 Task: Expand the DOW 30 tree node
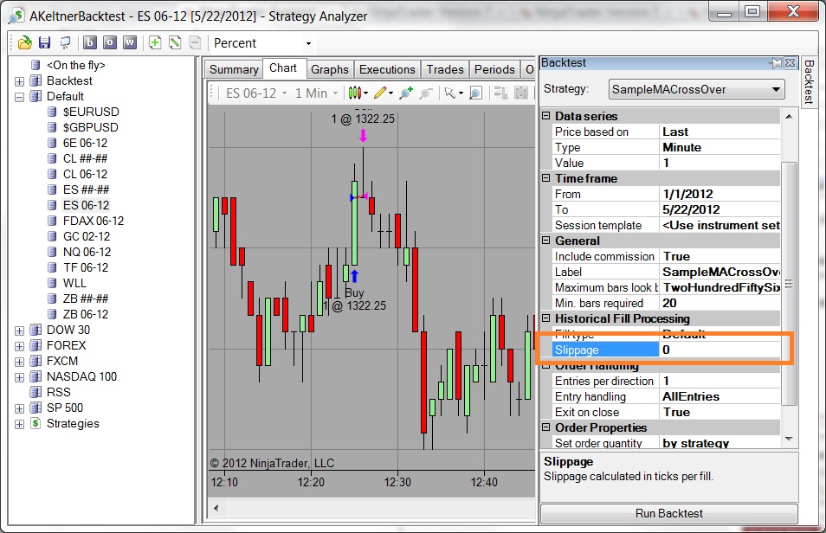pyautogui.click(x=20, y=331)
